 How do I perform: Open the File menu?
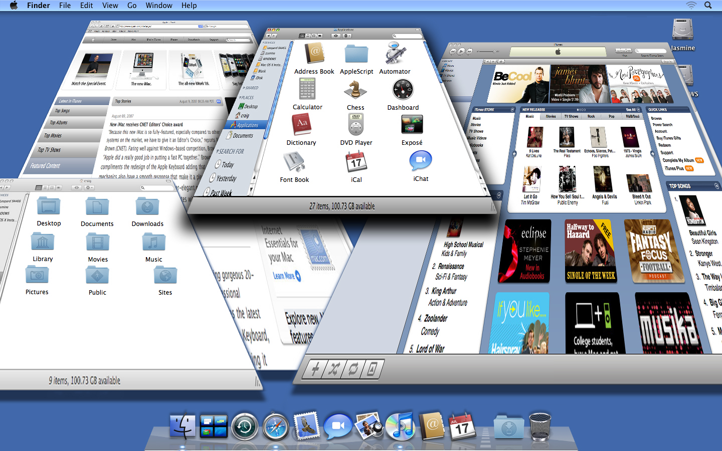(65, 6)
